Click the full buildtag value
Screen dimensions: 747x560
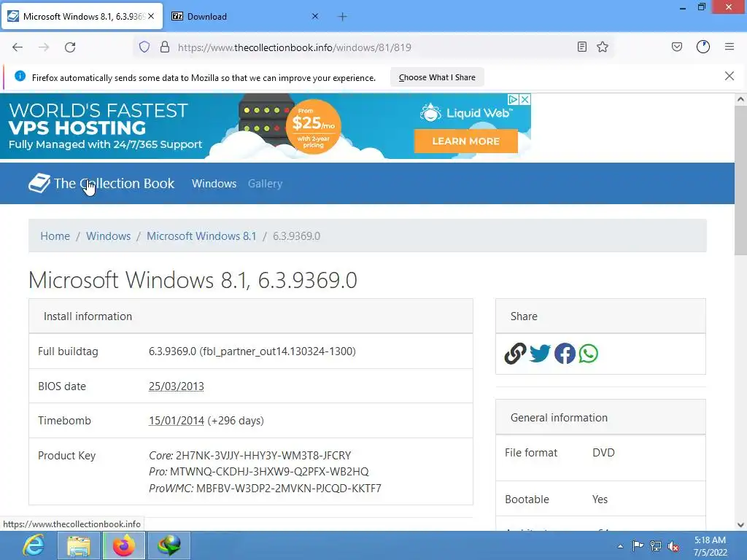point(252,351)
